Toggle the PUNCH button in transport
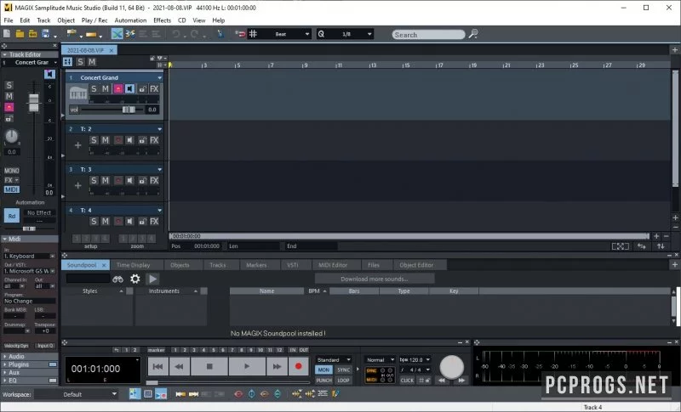The height and width of the screenshot is (412, 681). point(323,381)
